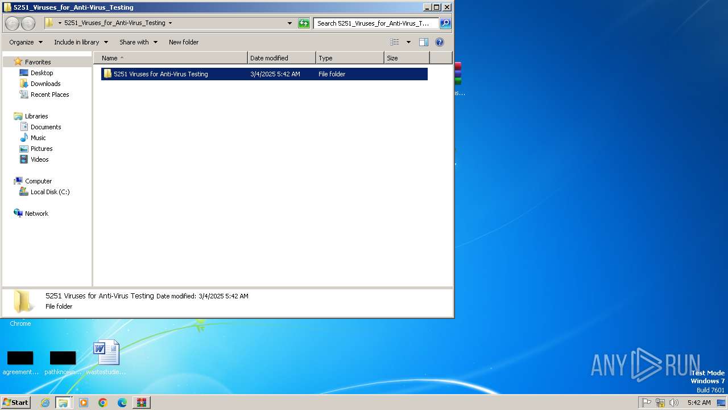The width and height of the screenshot is (728, 410).
Task: Change your view icon in toolbar
Action: tap(395, 42)
